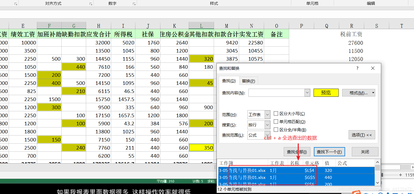The image size is (414, 194).
Task: Click the help question mark in 查找和替换 dialog
Action: click(357, 68)
